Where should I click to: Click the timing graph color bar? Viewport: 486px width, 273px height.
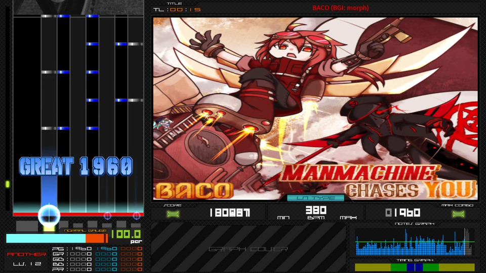(x=415, y=267)
